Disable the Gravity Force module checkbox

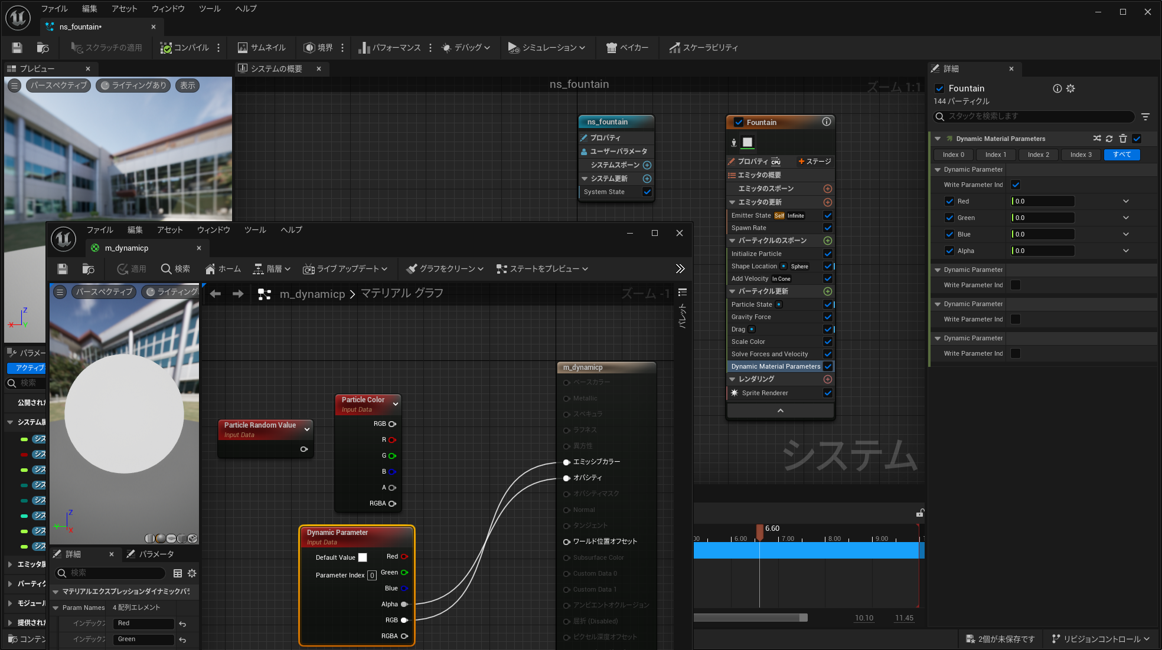827,317
